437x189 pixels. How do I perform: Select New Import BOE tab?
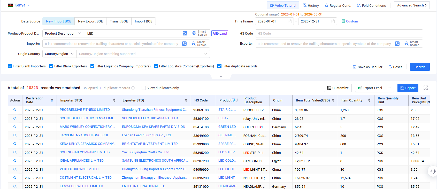coord(59,21)
